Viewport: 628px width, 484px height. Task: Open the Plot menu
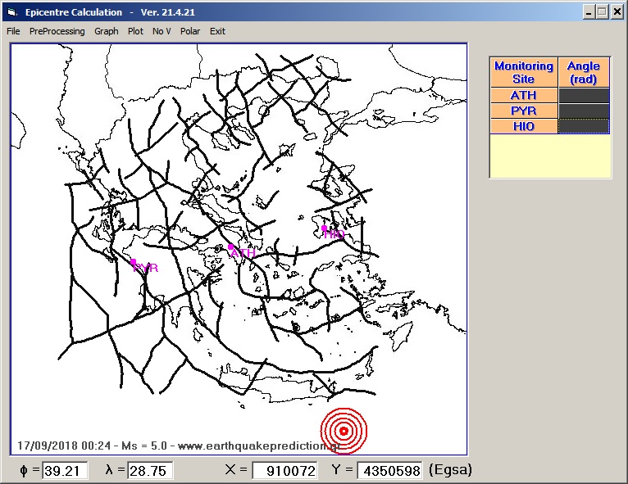click(135, 31)
